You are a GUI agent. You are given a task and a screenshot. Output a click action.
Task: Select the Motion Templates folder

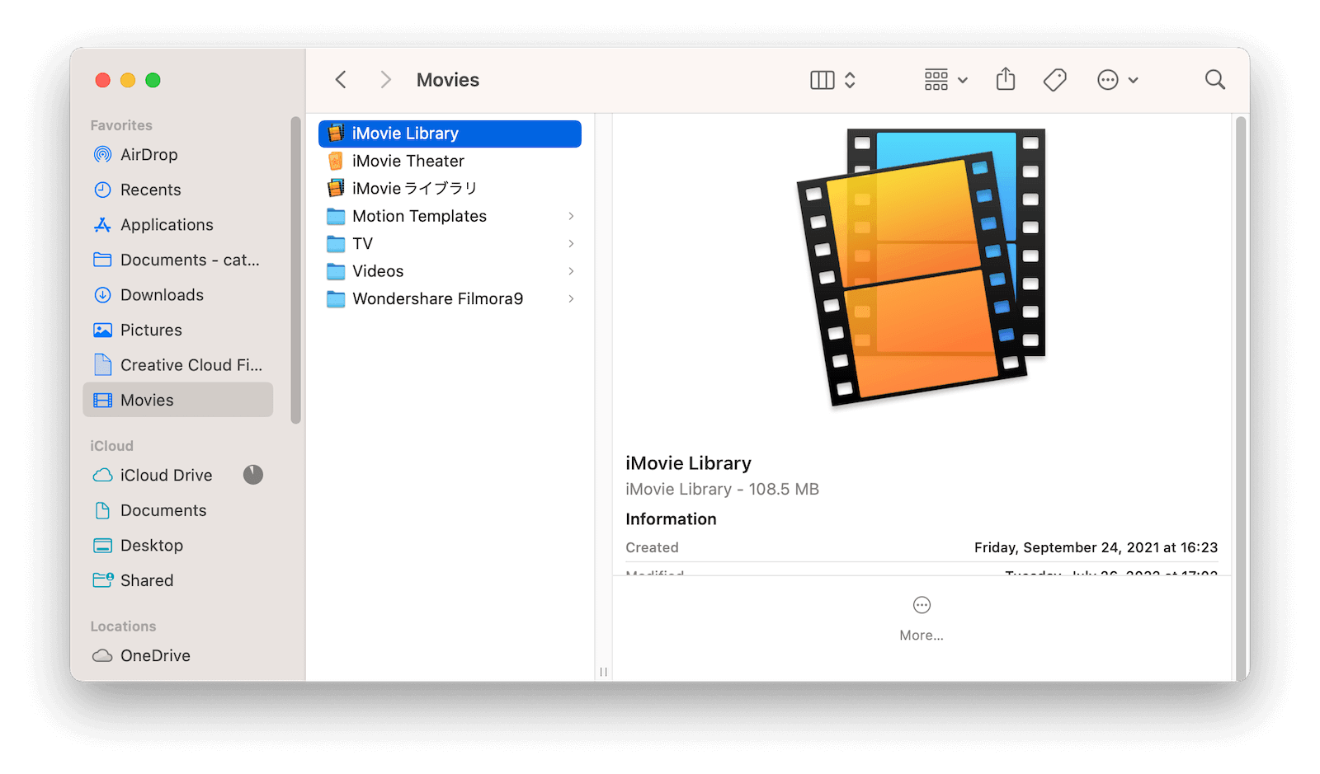450,216
